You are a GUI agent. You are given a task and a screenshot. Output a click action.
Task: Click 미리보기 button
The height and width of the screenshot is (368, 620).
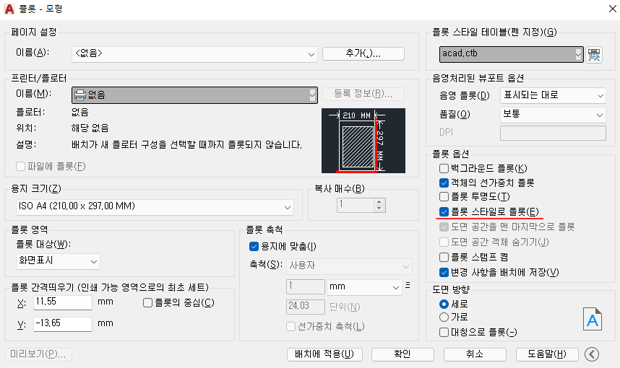(x=38, y=354)
